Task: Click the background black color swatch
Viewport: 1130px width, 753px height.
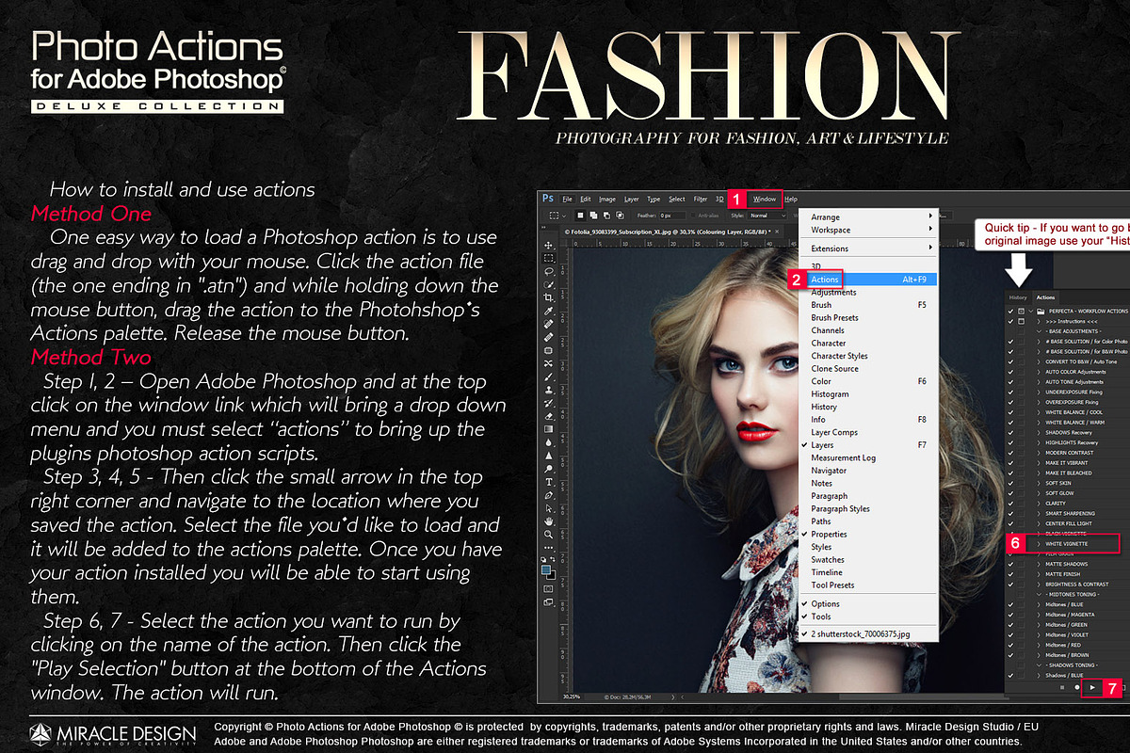Action: point(553,577)
